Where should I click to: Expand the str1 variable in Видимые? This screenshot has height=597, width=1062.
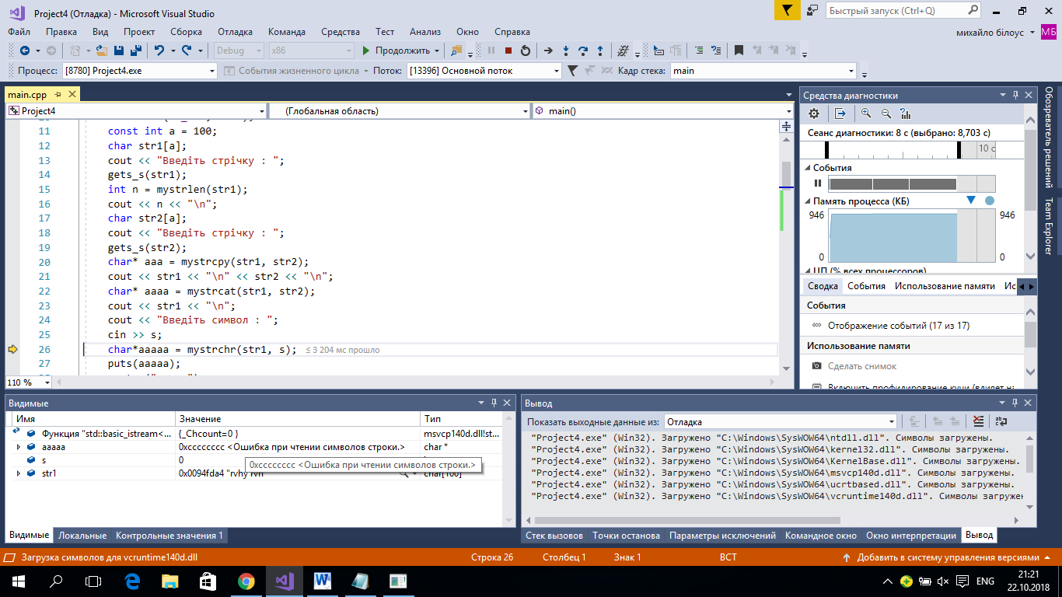[19, 473]
